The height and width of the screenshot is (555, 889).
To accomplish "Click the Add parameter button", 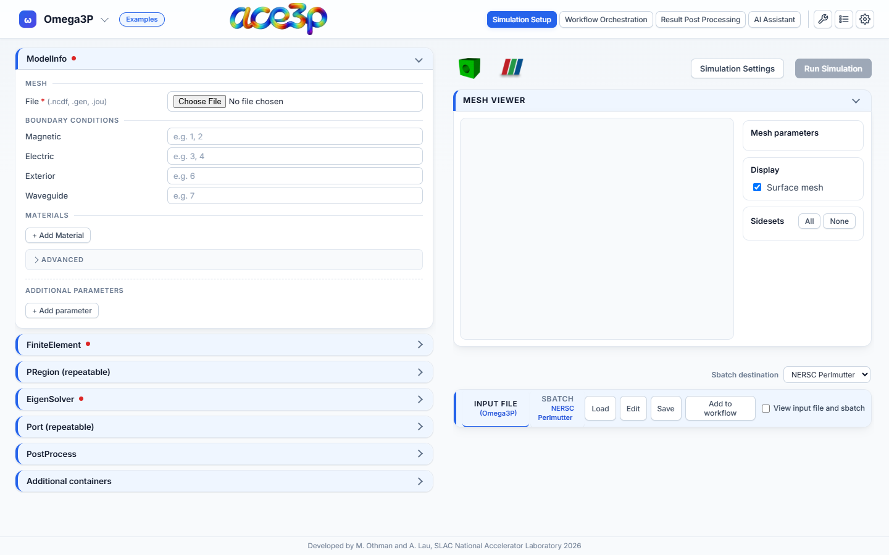I will pyautogui.click(x=62, y=311).
